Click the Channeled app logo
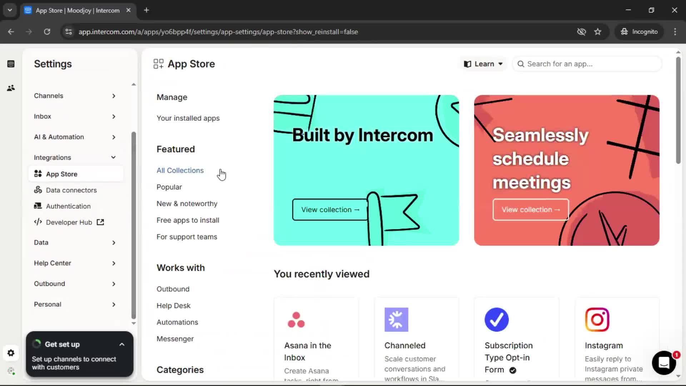The width and height of the screenshot is (686, 386). 396,320
